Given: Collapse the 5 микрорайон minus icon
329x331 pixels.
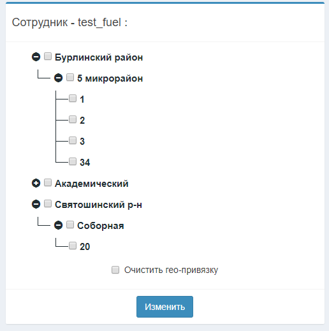Looking at the screenshot, I should [x=58, y=78].
